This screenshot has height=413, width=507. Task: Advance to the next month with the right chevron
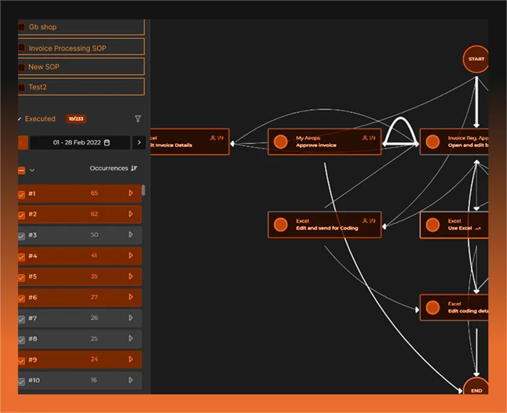pos(139,143)
